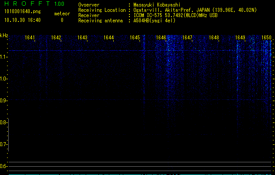
Task: Click time marker 1645
Action: click(x=135, y=37)
